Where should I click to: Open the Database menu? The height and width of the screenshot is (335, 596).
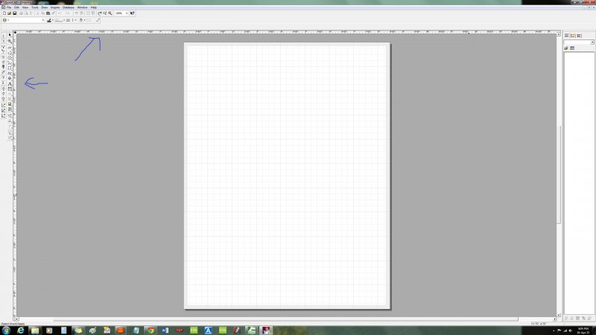(x=69, y=7)
